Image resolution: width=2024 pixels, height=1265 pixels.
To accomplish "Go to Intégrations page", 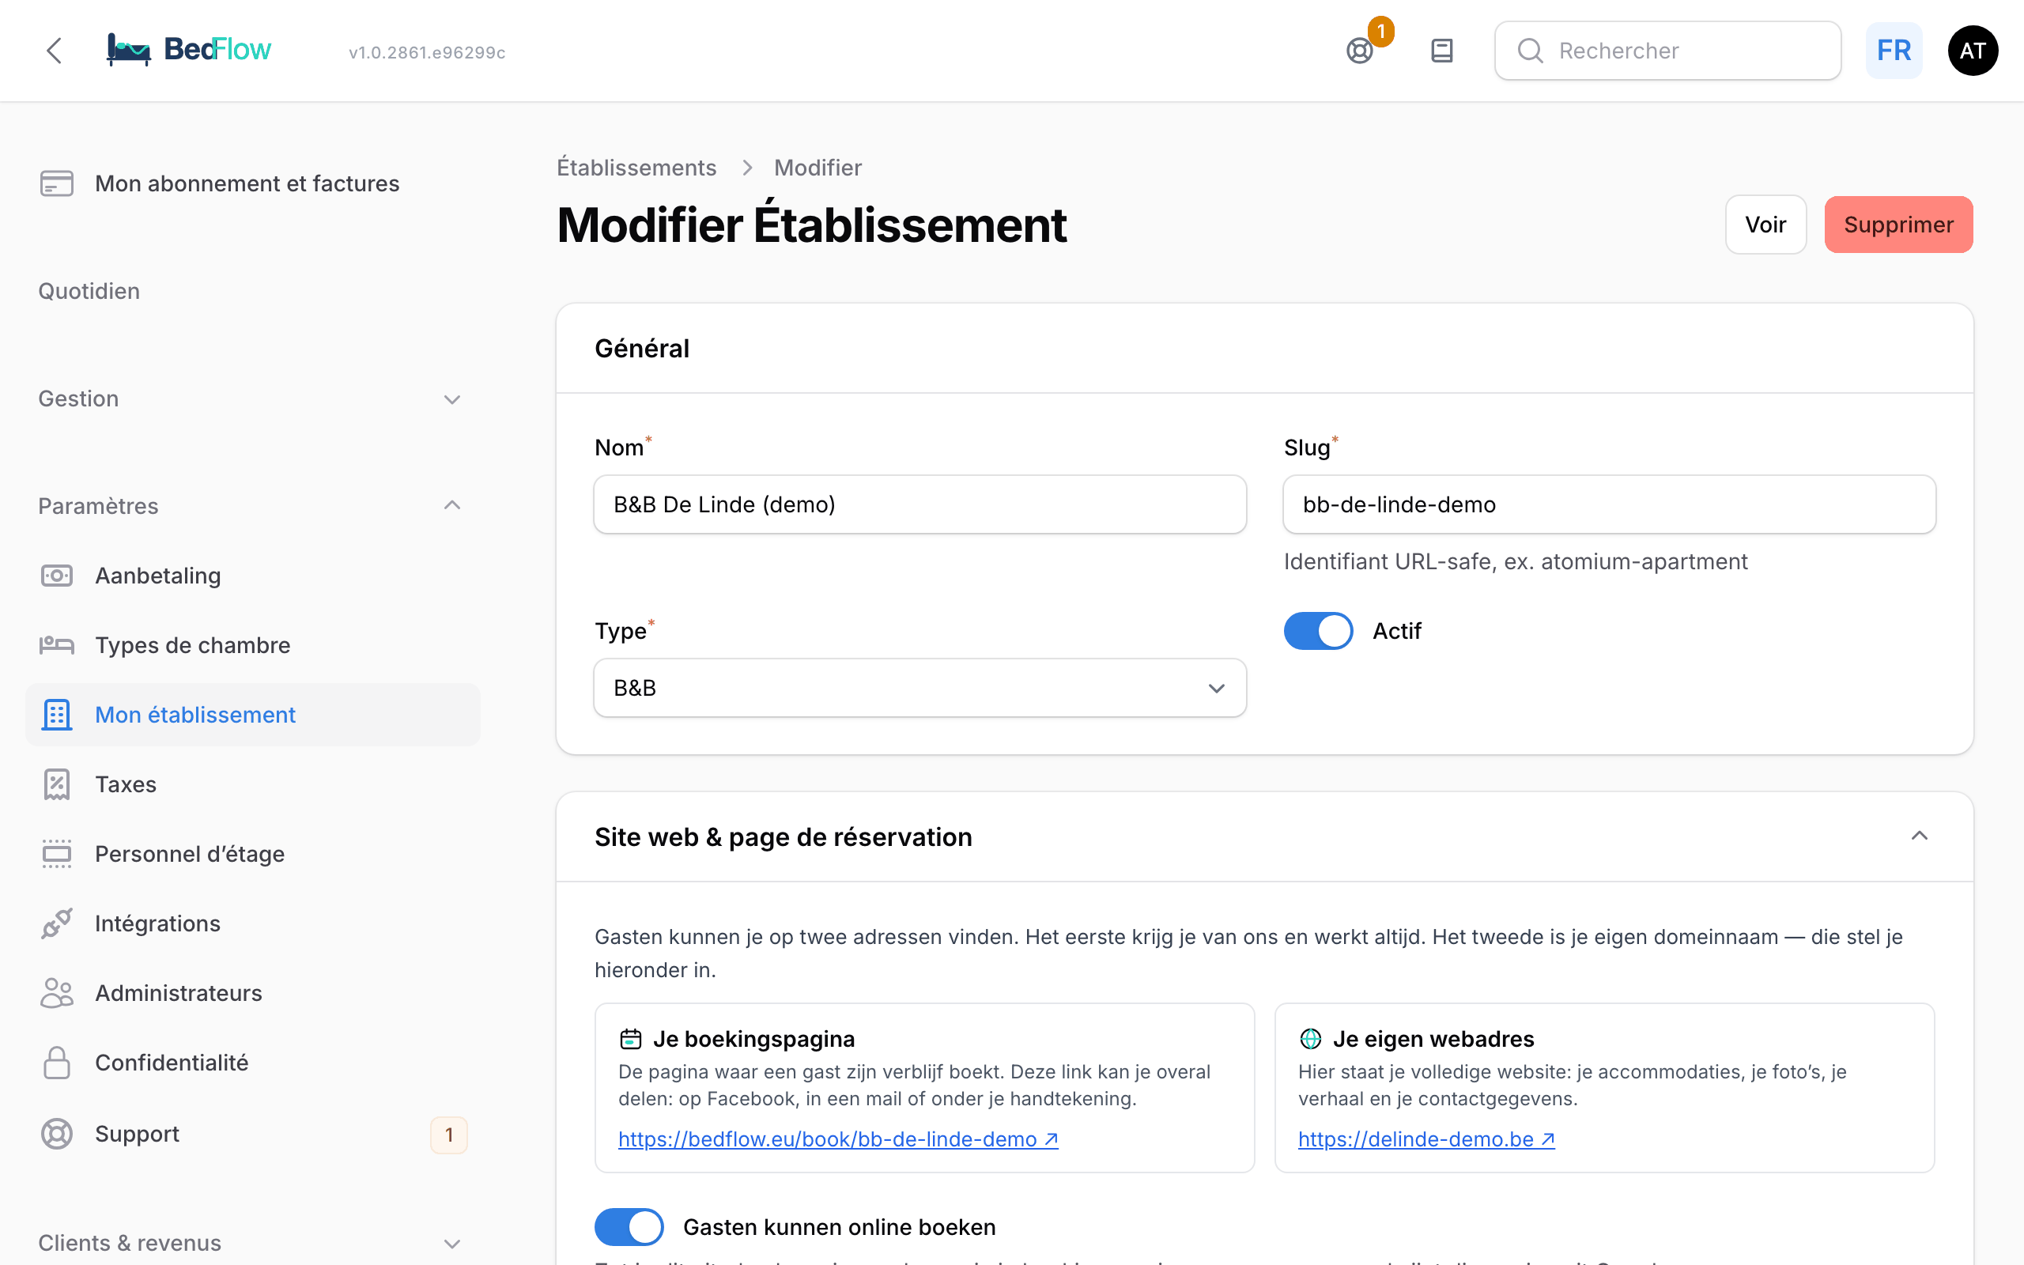I will [252, 923].
